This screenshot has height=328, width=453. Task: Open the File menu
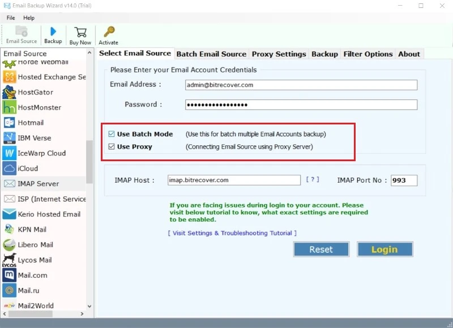[11, 18]
